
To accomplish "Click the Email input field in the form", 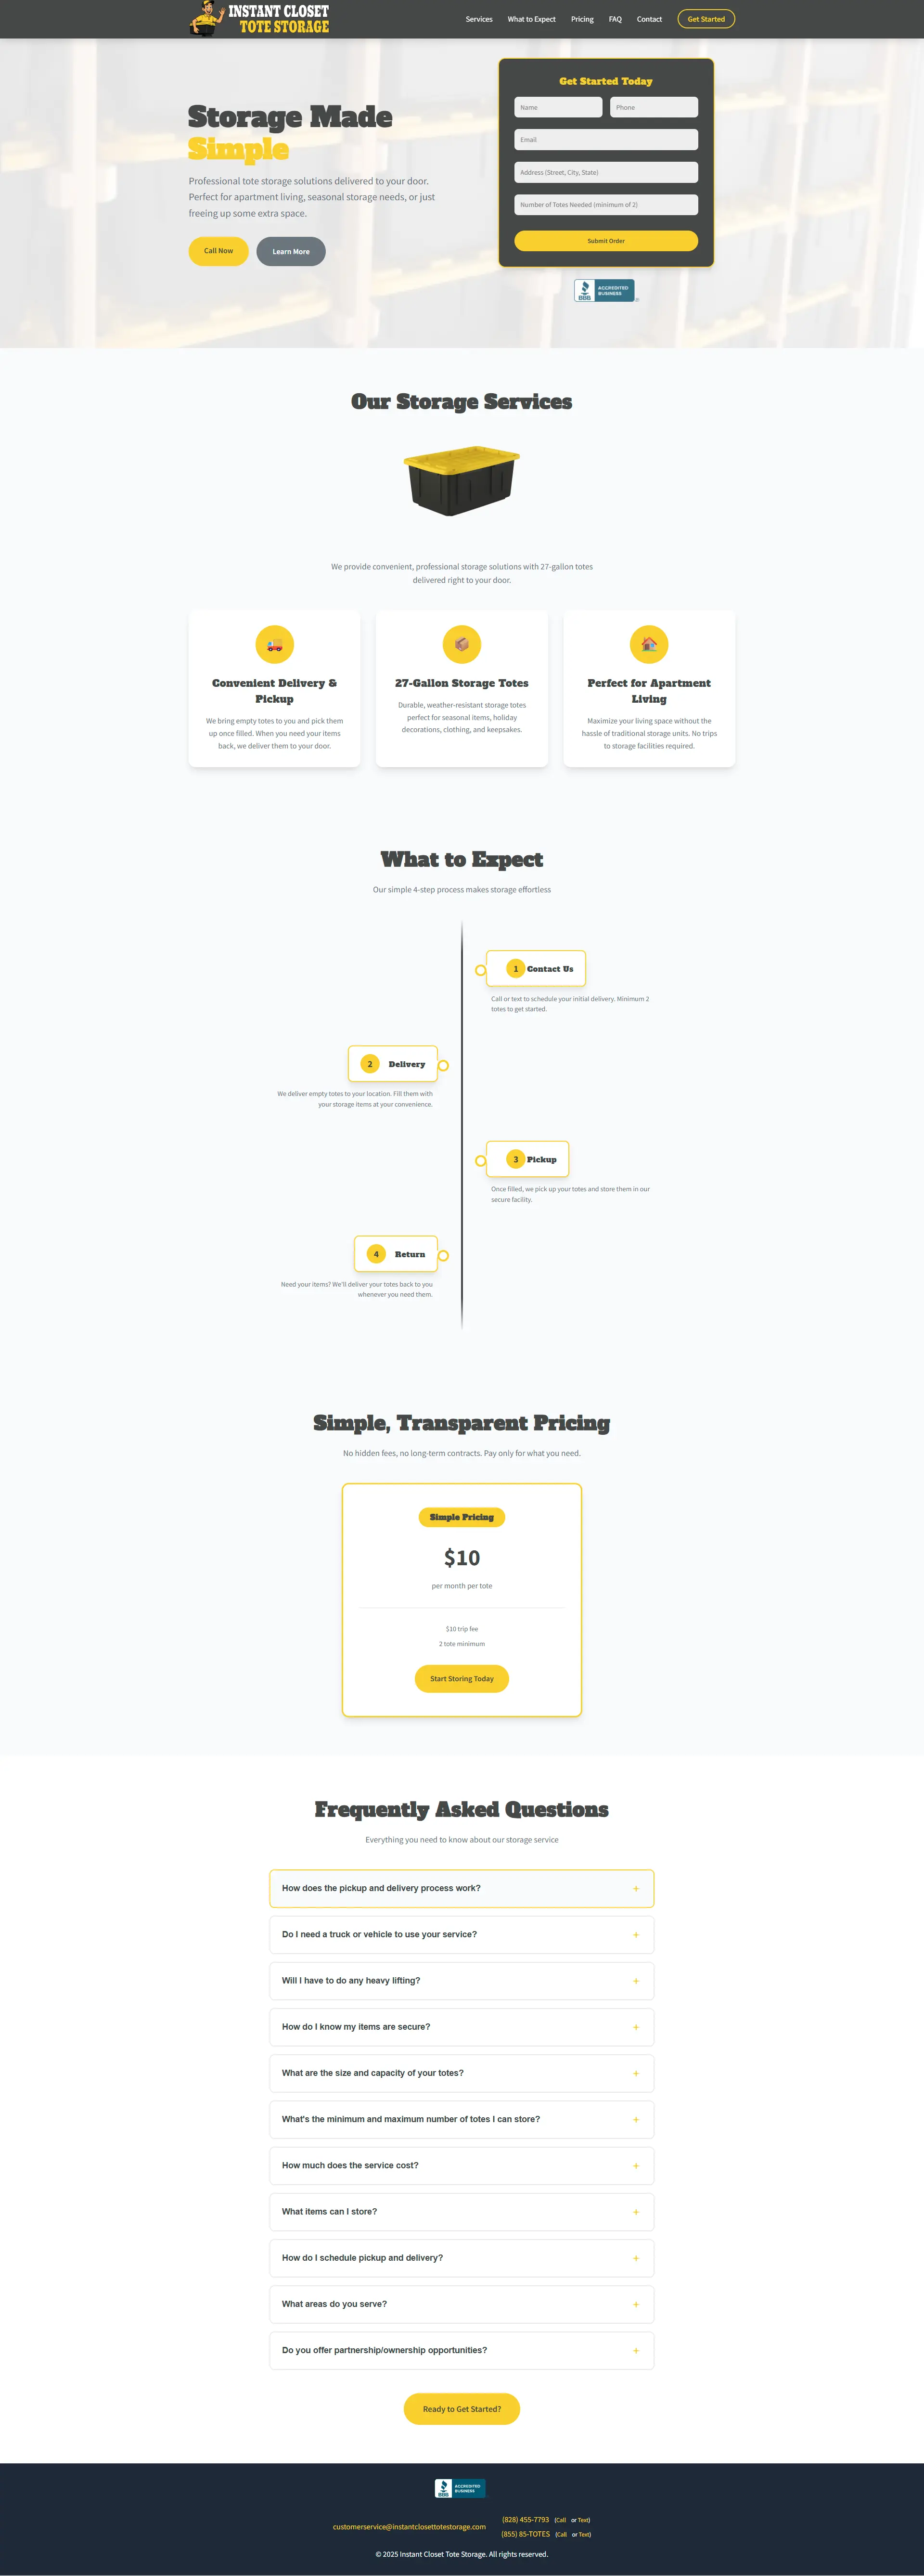I will [x=606, y=140].
